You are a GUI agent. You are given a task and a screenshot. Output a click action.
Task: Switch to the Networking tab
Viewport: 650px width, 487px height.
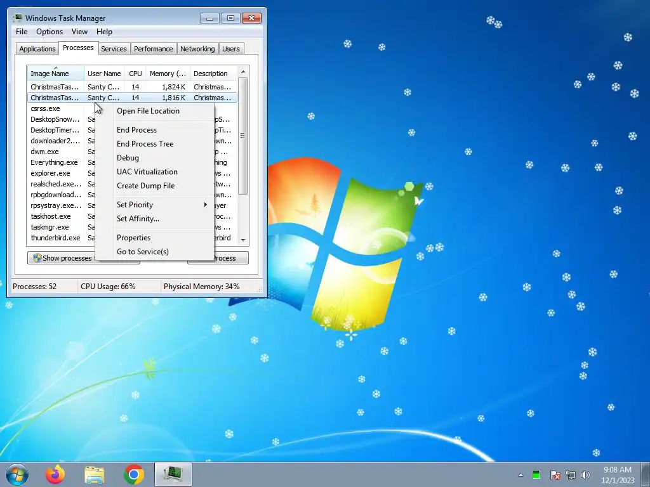click(197, 49)
